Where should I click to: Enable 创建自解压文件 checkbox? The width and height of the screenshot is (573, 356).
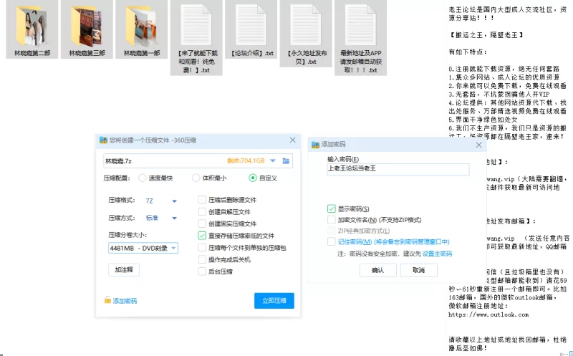pyautogui.click(x=202, y=211)
